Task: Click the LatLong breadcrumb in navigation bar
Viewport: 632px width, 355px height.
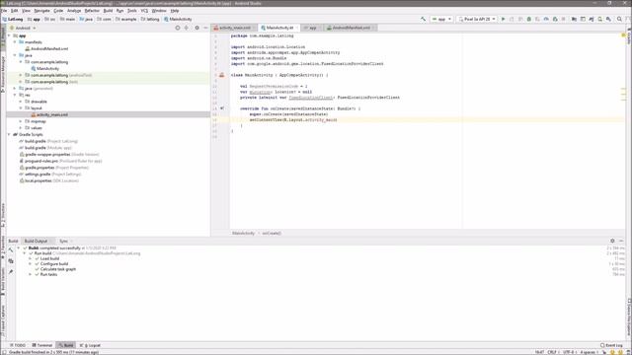Action: coord(13,19)
